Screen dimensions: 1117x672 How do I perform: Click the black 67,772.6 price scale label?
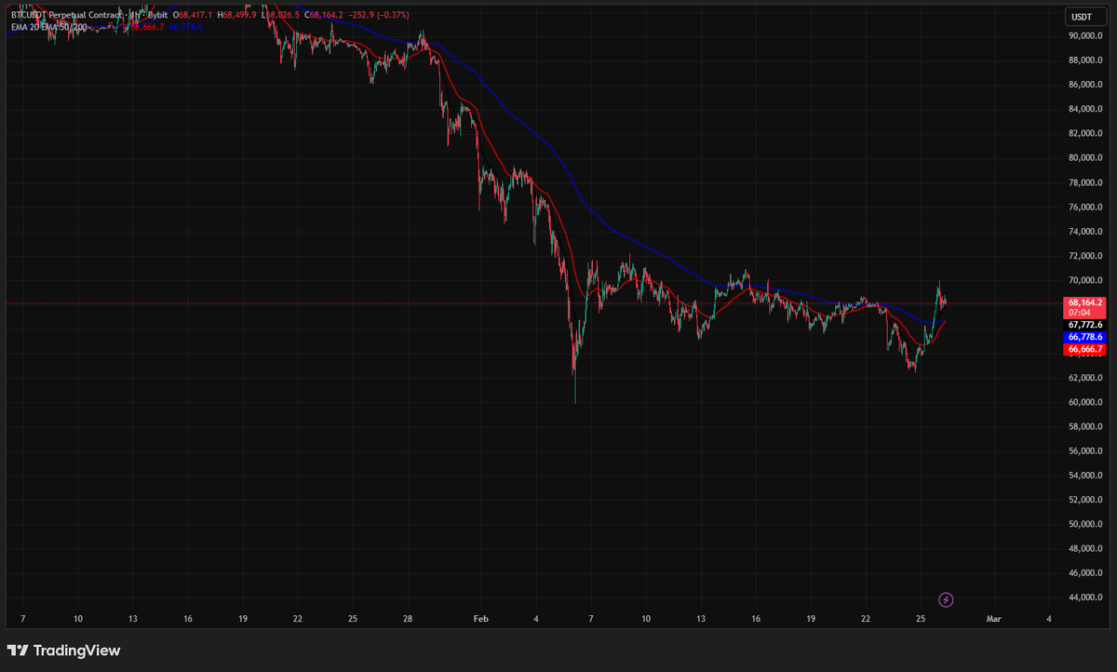[x=1085, y=324]
